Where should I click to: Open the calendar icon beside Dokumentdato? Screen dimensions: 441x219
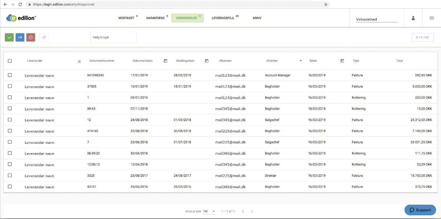165,61
